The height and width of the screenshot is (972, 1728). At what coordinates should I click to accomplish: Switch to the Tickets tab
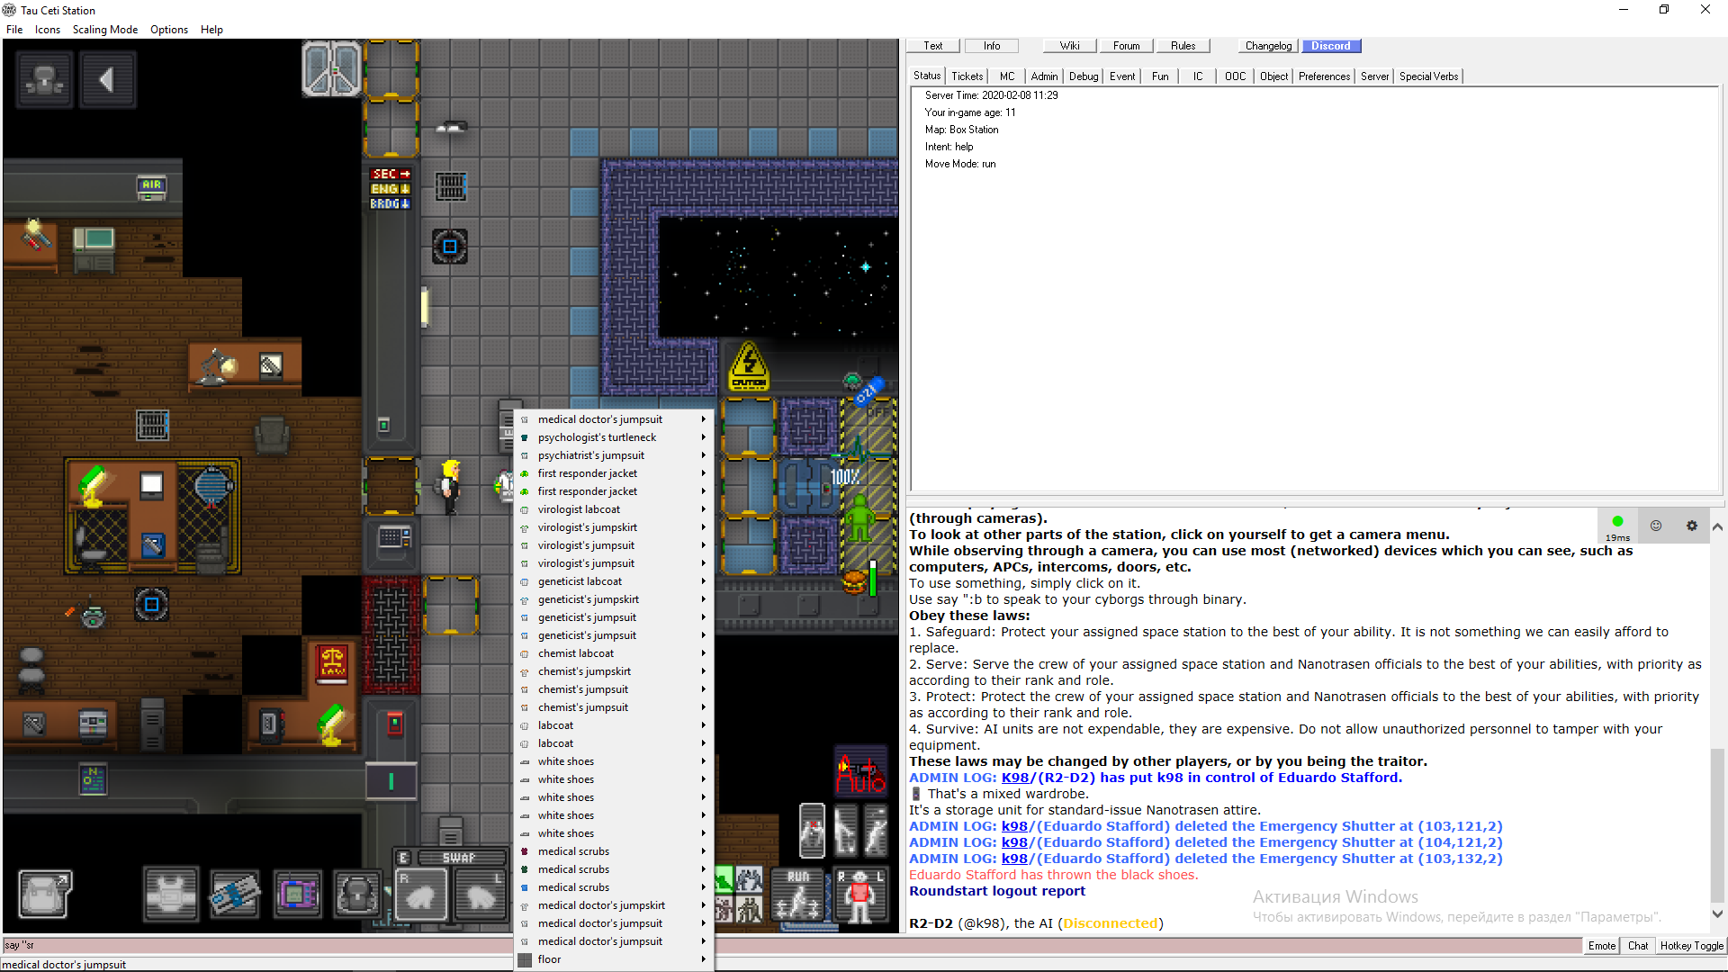[x=967, y=76]
